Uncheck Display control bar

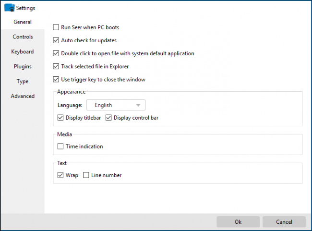click(108, 118)
